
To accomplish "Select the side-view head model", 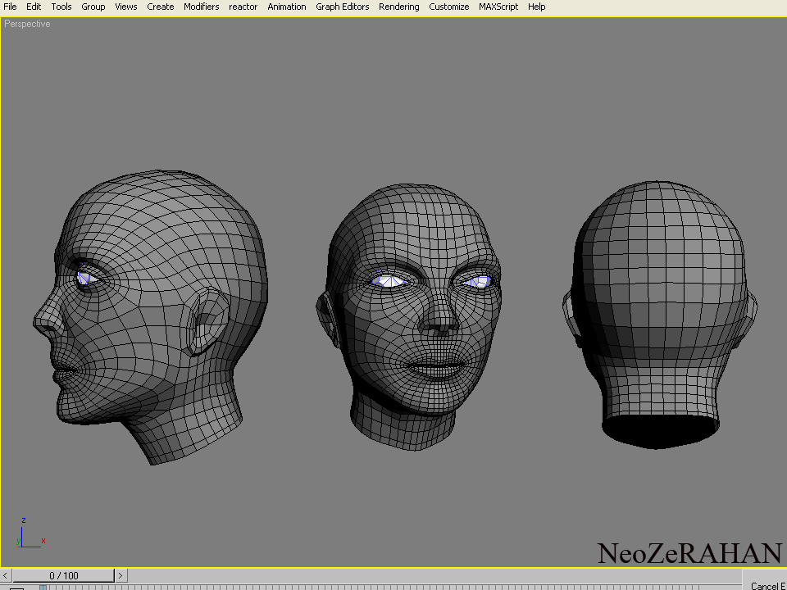I will (x=151, y=317).
